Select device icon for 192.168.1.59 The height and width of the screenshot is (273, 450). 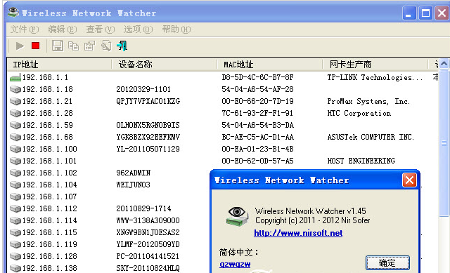(15, 125)
